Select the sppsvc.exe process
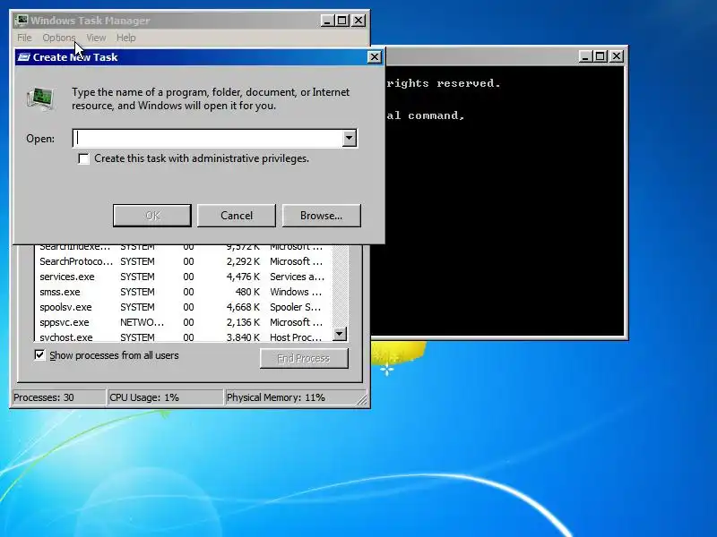This screenshot has height=537, width=717. click(x=183, y=322)
